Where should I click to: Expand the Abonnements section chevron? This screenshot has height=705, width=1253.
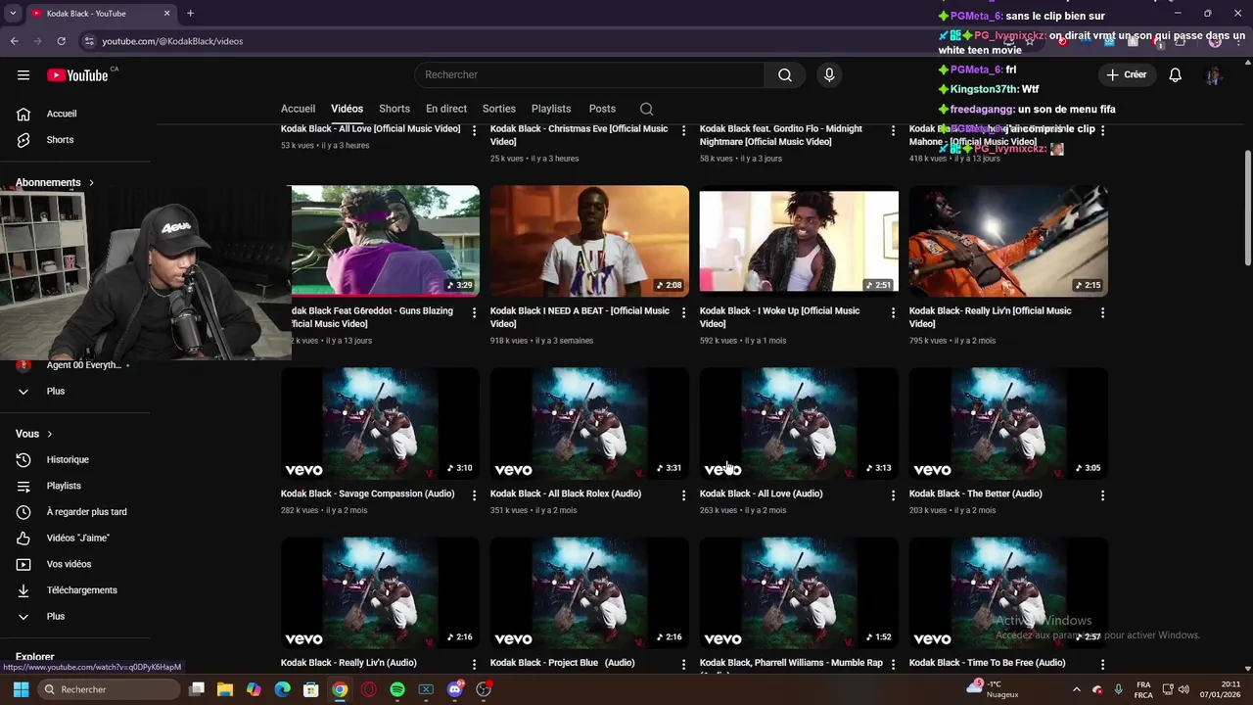92,183
